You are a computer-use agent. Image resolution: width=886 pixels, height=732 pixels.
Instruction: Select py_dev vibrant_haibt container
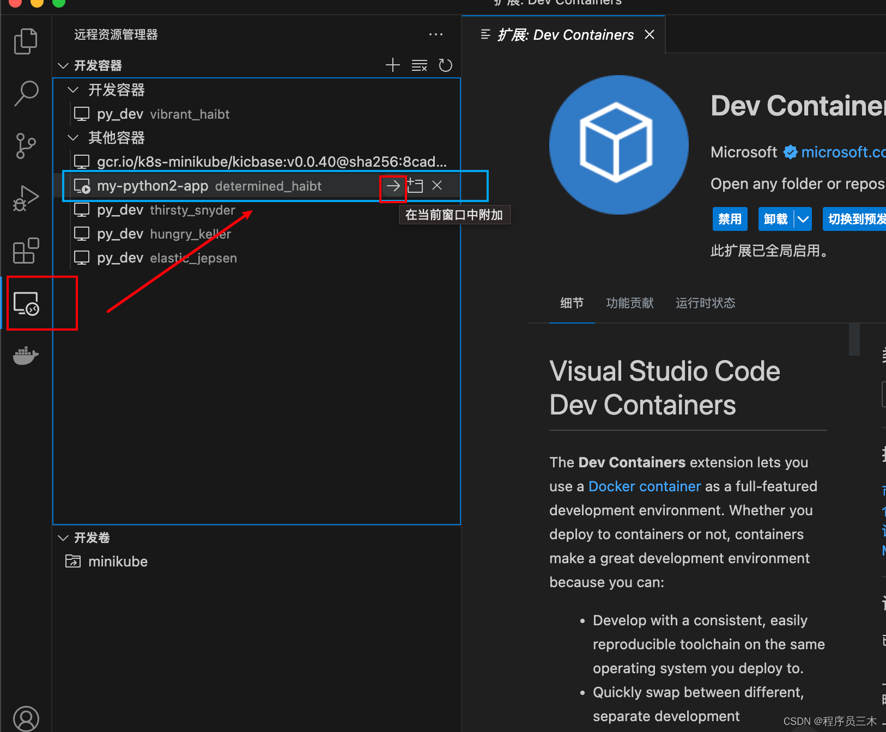click(257, 114)
